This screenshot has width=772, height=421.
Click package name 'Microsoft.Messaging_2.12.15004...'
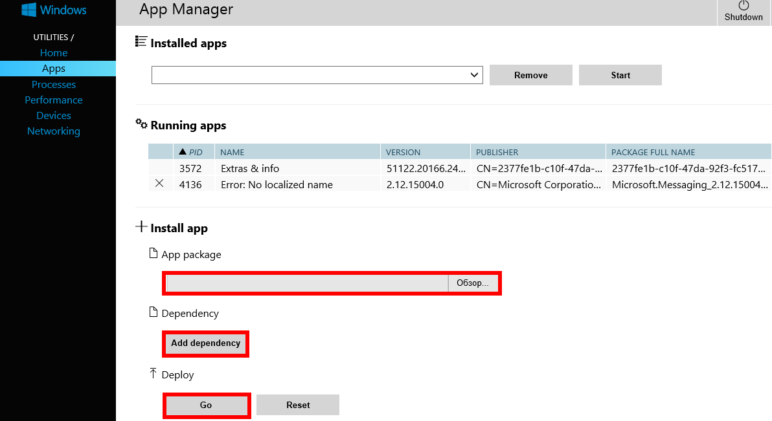click(x=690, y=184)
